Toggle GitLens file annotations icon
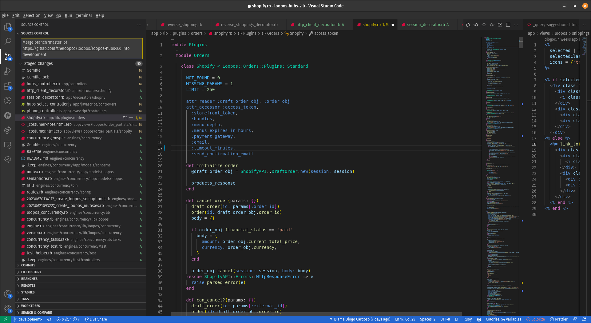The image size is (591, 323). tap(500, 25)
